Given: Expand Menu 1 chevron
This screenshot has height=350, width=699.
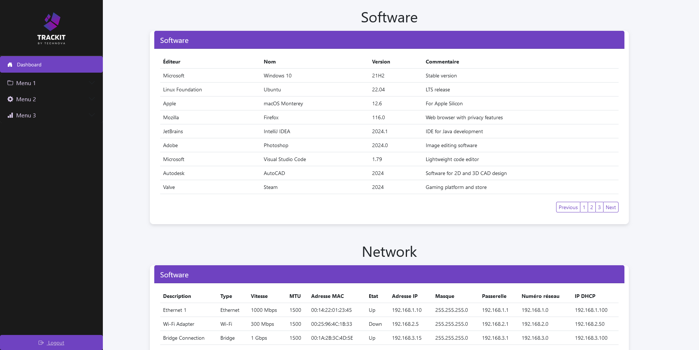Looking at the screenshot, I should pos(92,83).
